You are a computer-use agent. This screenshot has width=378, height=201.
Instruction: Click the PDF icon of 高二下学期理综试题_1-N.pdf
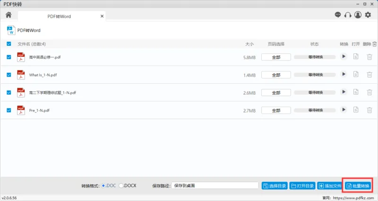[21, 93]
